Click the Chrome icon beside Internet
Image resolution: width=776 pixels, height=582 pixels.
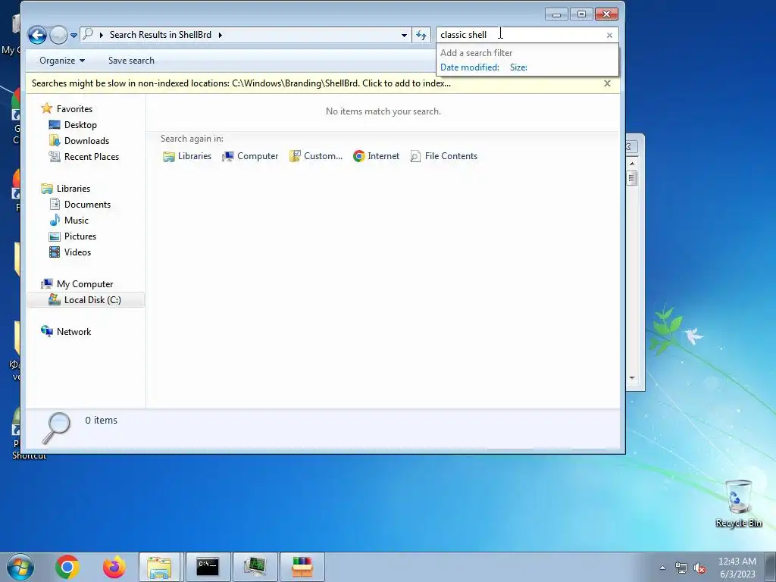(x=358, y=156)
